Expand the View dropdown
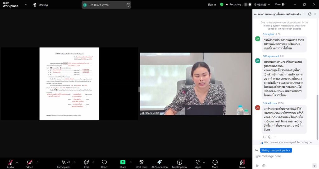The height and width of the screenshot is (169, 319). [x=280, y=5]
